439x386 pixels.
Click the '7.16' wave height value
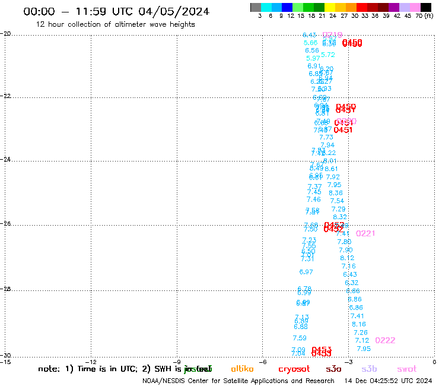point(349,266)
